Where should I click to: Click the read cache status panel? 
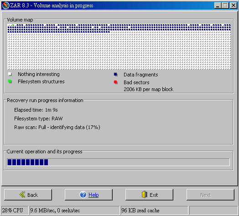(x=154, y=211)
